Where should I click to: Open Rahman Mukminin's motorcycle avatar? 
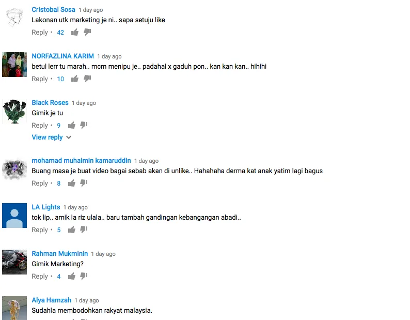point(14,262)
